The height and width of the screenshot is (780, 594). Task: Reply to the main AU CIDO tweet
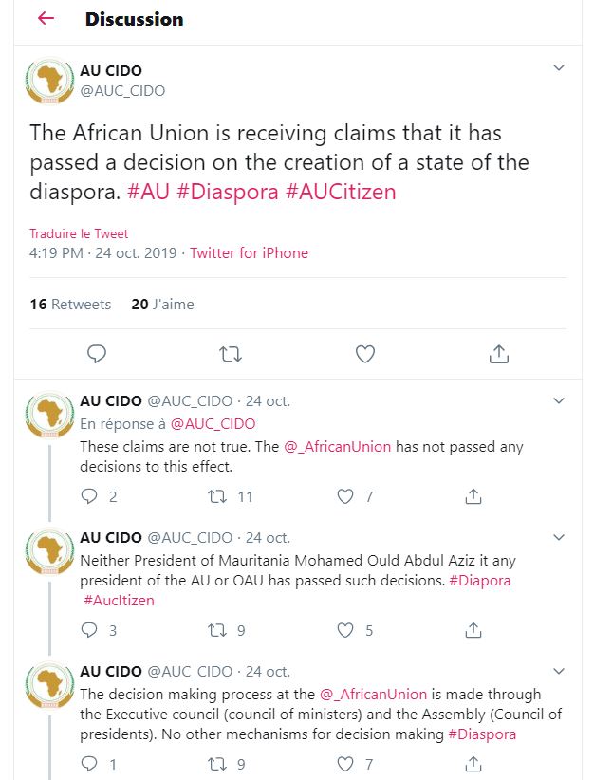click(97, 354)
